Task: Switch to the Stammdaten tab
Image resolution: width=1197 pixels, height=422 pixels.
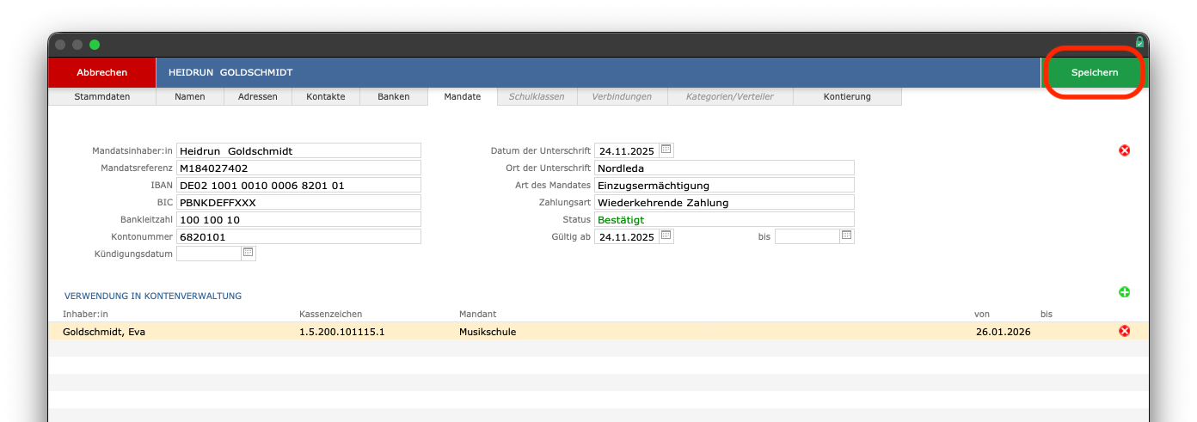Action: [x=102, y=96]
